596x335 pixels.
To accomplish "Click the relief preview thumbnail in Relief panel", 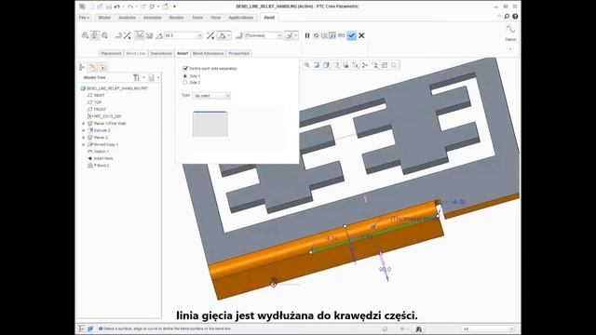I will point(210,124).
